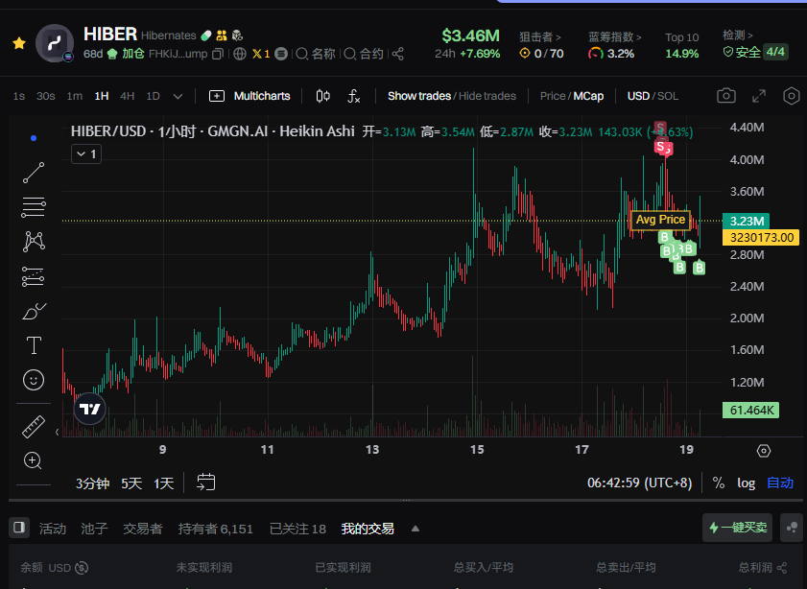Open Multicharts view
Viewport: 807px width, 589px height.
click(x=249, y=96)
